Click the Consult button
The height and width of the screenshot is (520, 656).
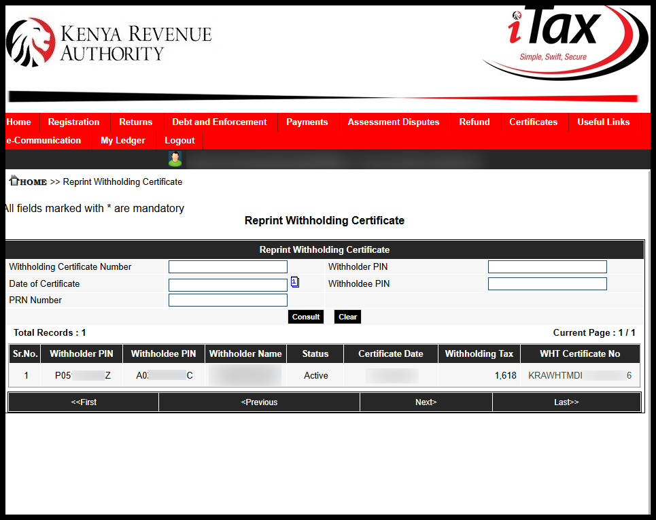(306, 317)
